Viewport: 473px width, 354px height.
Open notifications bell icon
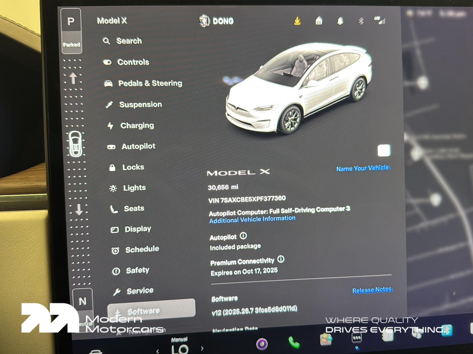[340, 21]
